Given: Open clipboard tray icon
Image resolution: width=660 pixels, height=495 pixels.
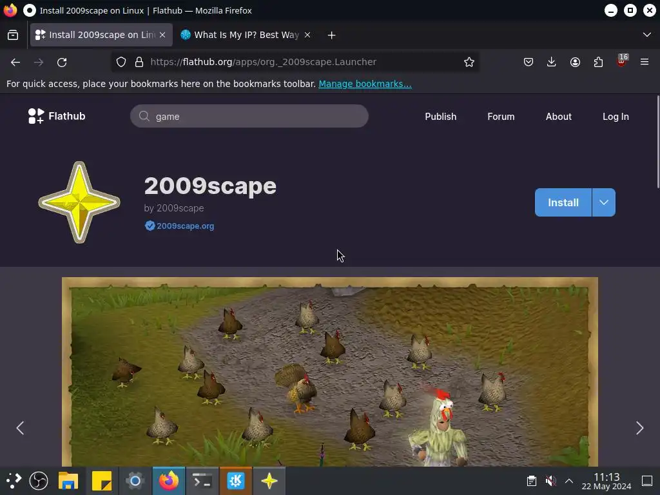Looking at the screenshot, I should tap(532, 481).
